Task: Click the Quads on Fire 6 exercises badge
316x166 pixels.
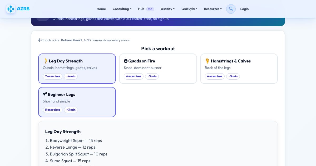Action: coord(134,76)
